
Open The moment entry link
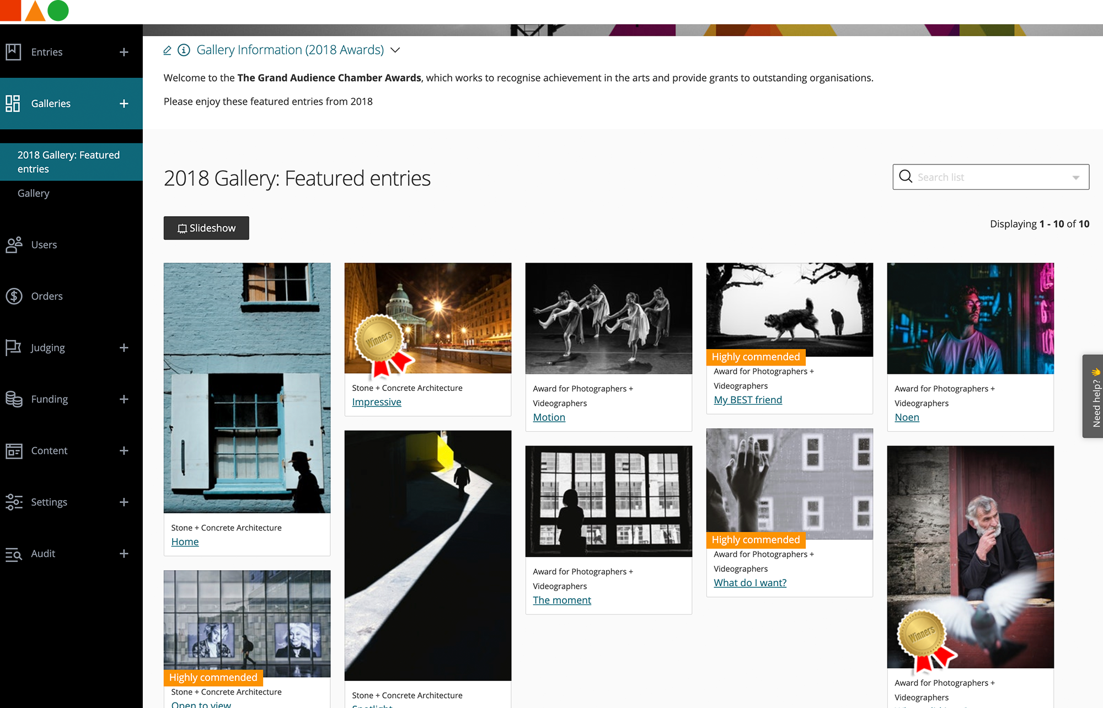[x=561, y=600]
